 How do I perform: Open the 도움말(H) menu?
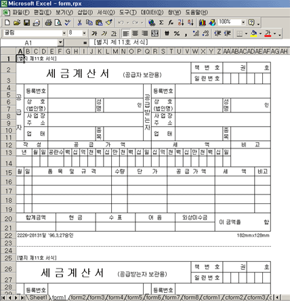pyautogui.click(x=196, y=12)
